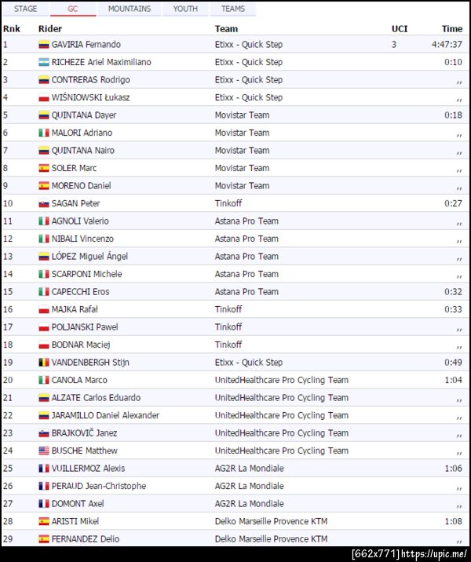Viewport: 471px width, 562px height.
Task: Select the YOUTH tab
Action: click(185, 9)
